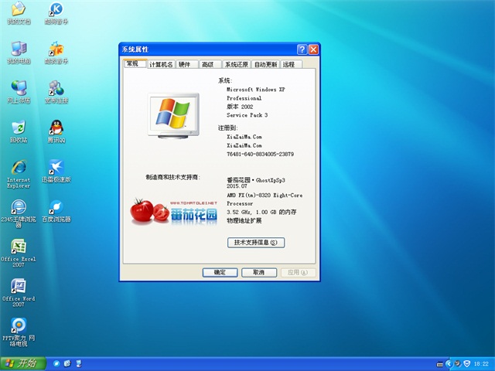Open the 系统还原 tab
Viewport: 495px width, 371px height.
click(236, 65)
